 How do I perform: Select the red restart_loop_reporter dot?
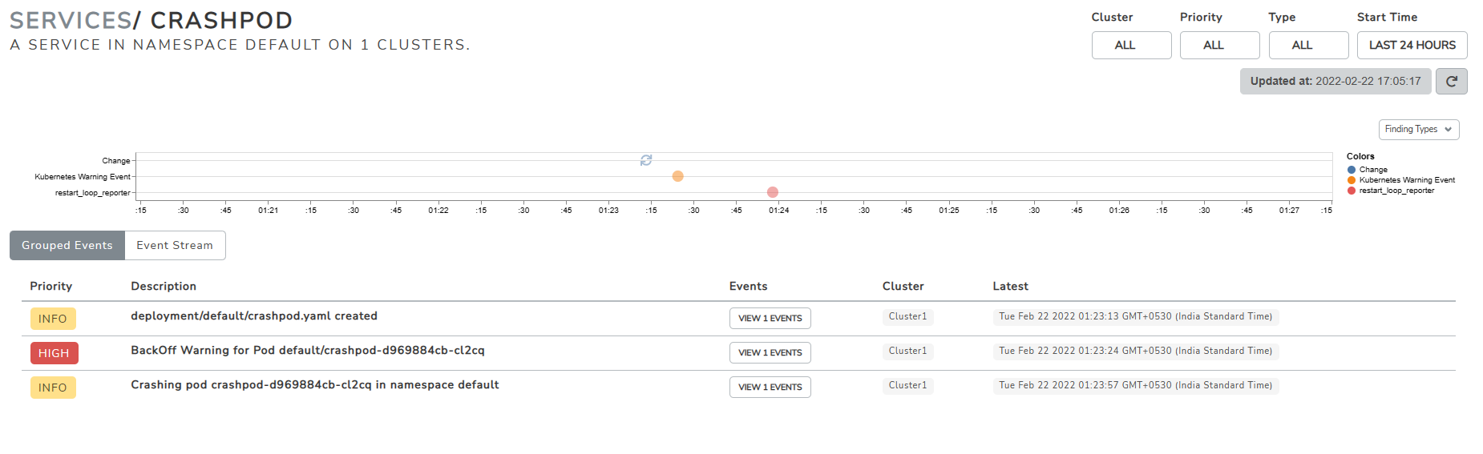pos(772,192)
